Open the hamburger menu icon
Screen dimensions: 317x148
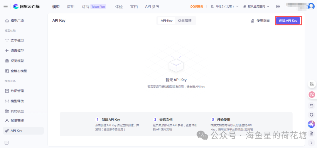6,6
